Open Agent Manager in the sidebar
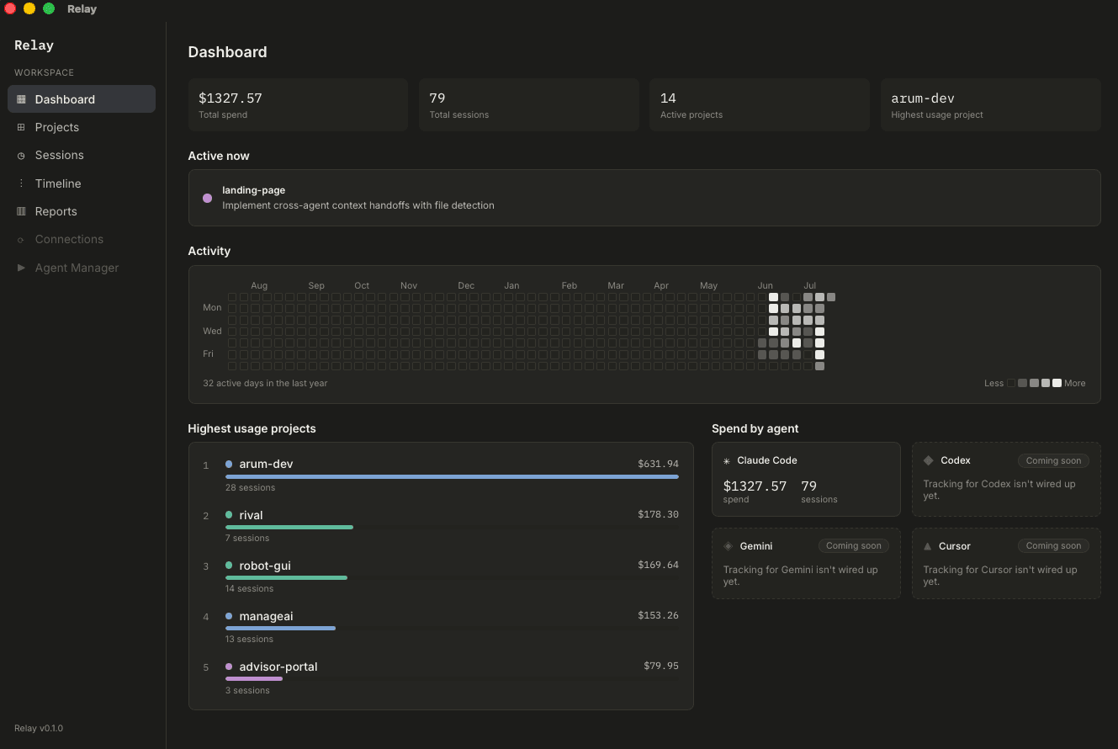The image size is (1118, 749). coord(82,268)
